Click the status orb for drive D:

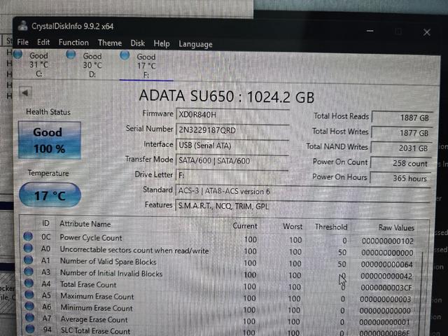point(71,54)
